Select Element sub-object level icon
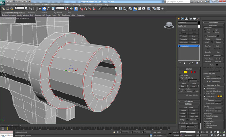The height and width of the screenshot is (137, 226). pos(195,72)
